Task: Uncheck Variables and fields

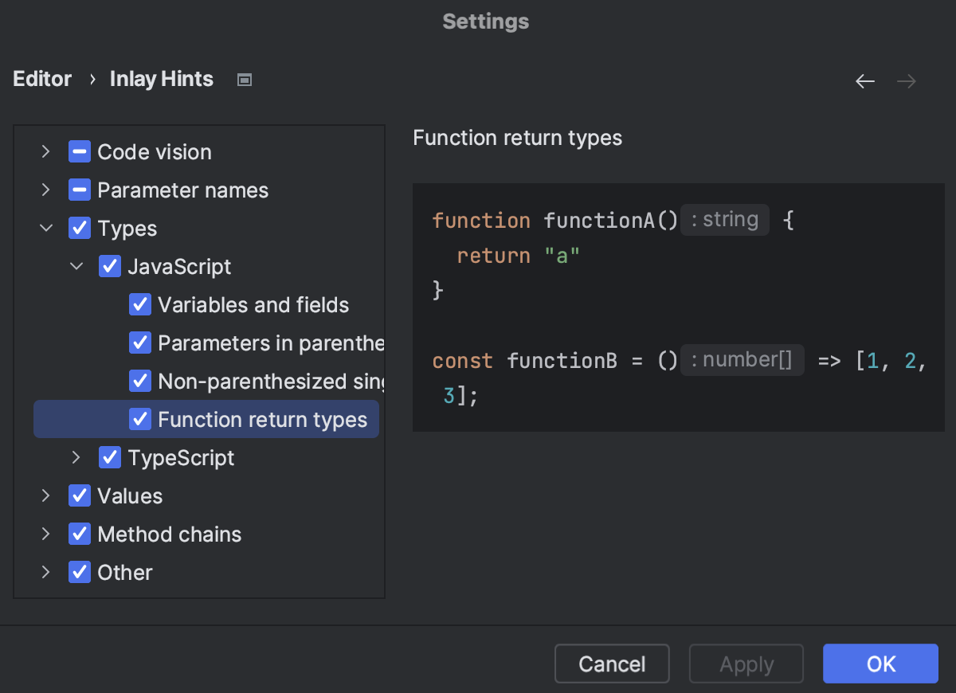Action: [140, 304]
